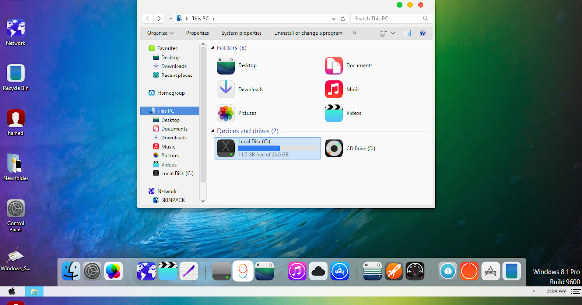Launch the blue App Store dock icon
The image size is (582, 305).
pos(340,271)
